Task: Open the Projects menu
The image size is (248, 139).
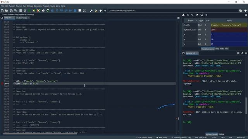Action: click(x=46, y=6)
